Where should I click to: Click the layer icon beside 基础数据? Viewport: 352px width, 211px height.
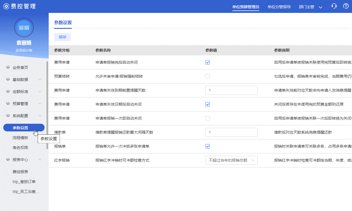pyautogui.click(x=8, y=79)
